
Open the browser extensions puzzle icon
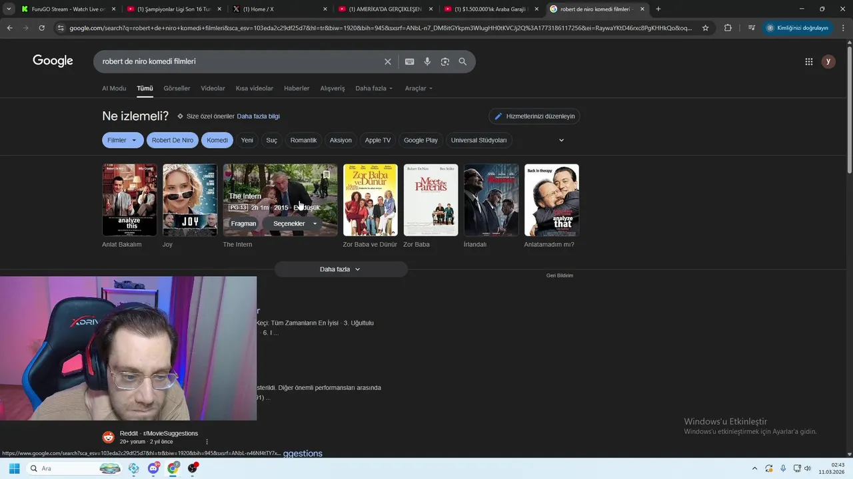tap(728, 28)
